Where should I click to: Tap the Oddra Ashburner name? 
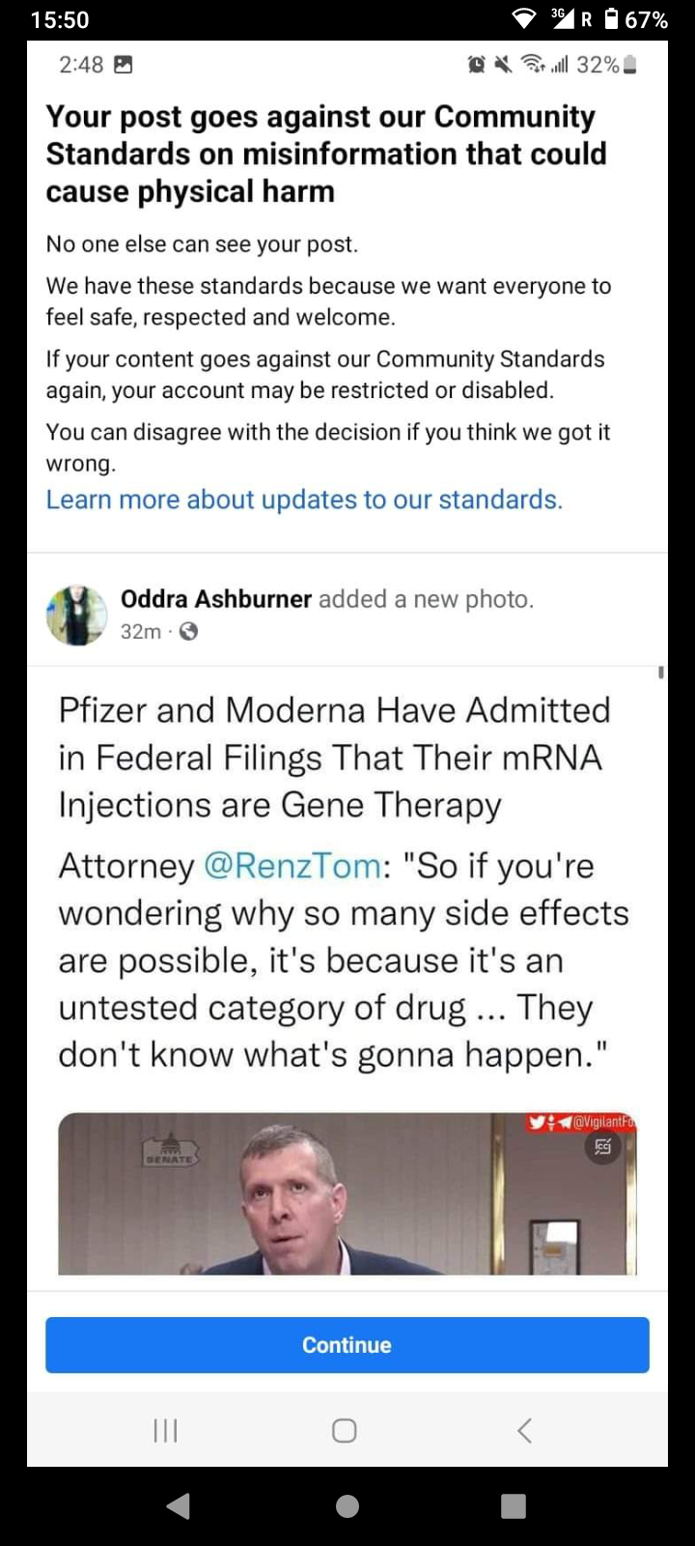tap(215, 599)
